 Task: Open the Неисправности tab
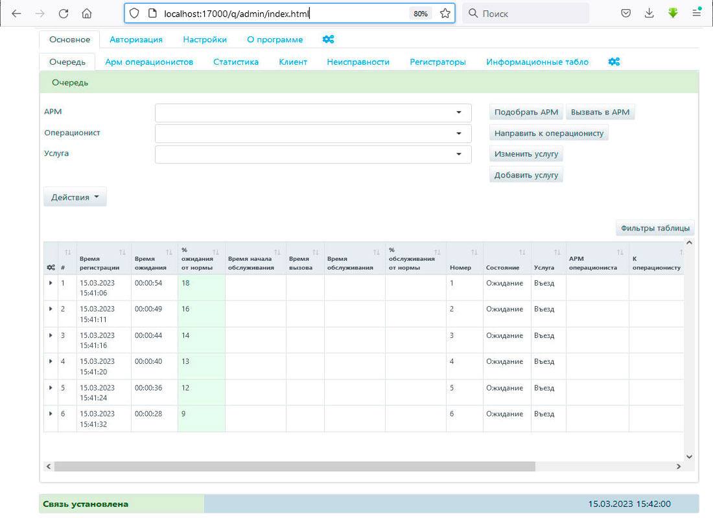point(358,62)
